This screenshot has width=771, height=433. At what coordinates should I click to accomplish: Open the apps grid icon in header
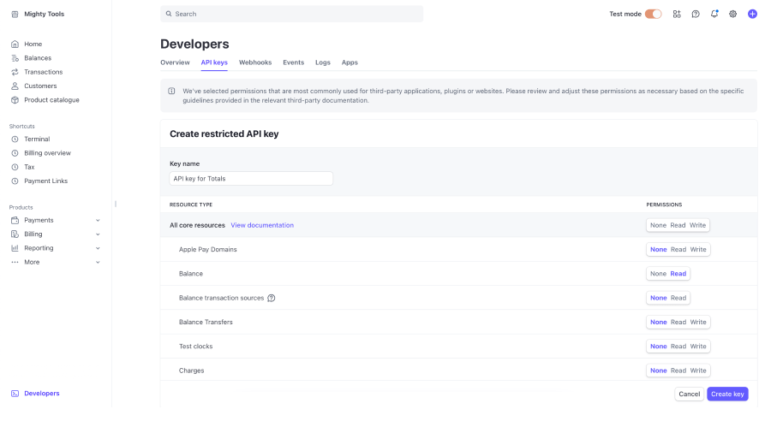[677, 15]
